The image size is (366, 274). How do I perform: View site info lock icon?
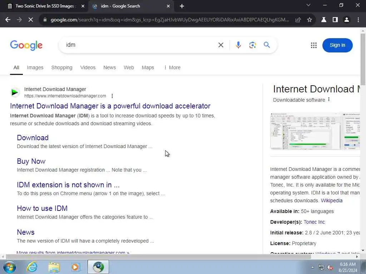(x=45, y=20)
